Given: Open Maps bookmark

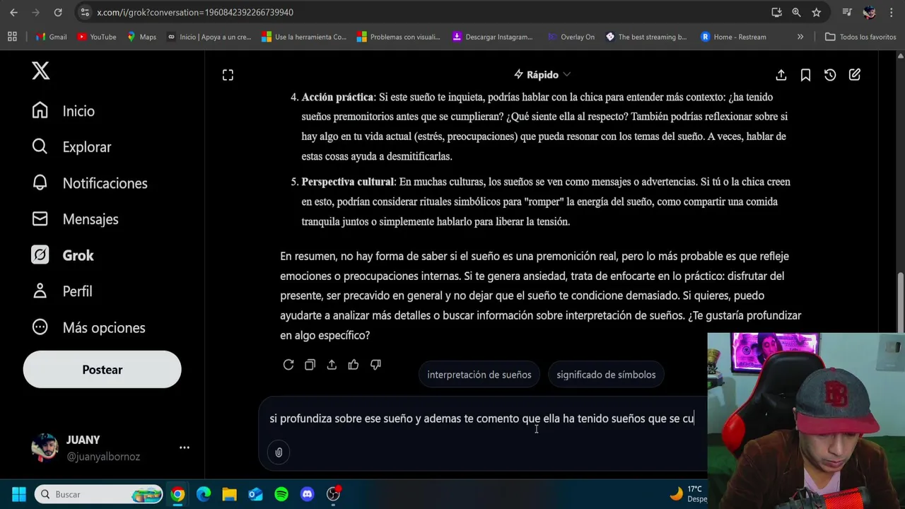Looking at the screenshot, I should pos(141,37).
